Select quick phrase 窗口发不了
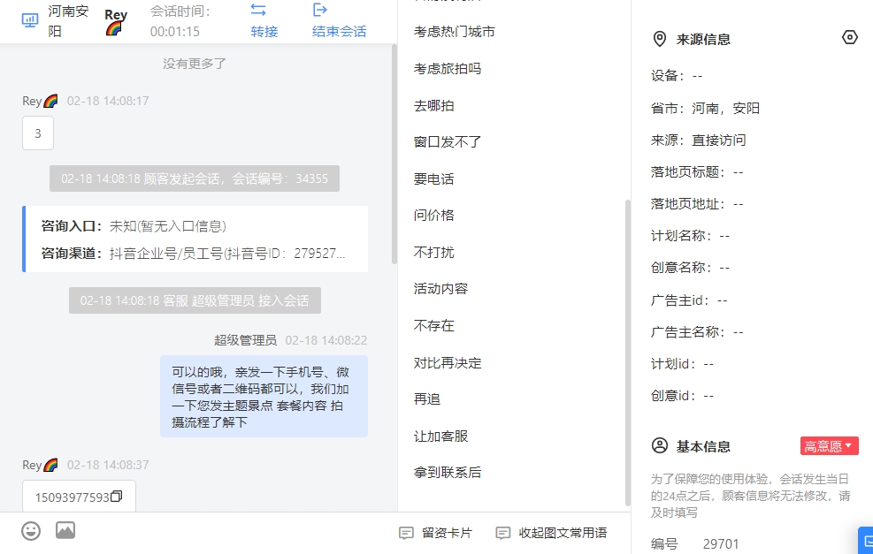 (448, 142)
